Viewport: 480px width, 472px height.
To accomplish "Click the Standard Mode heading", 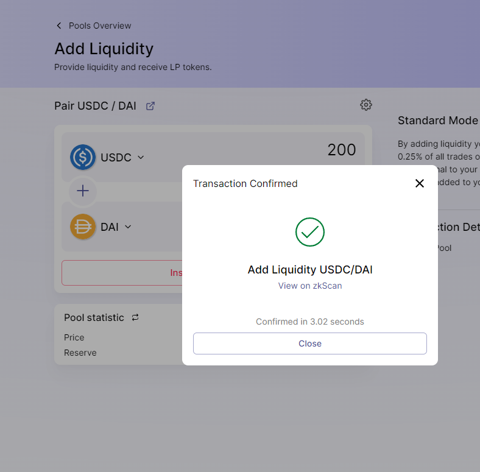I will [x=438, y=121].
